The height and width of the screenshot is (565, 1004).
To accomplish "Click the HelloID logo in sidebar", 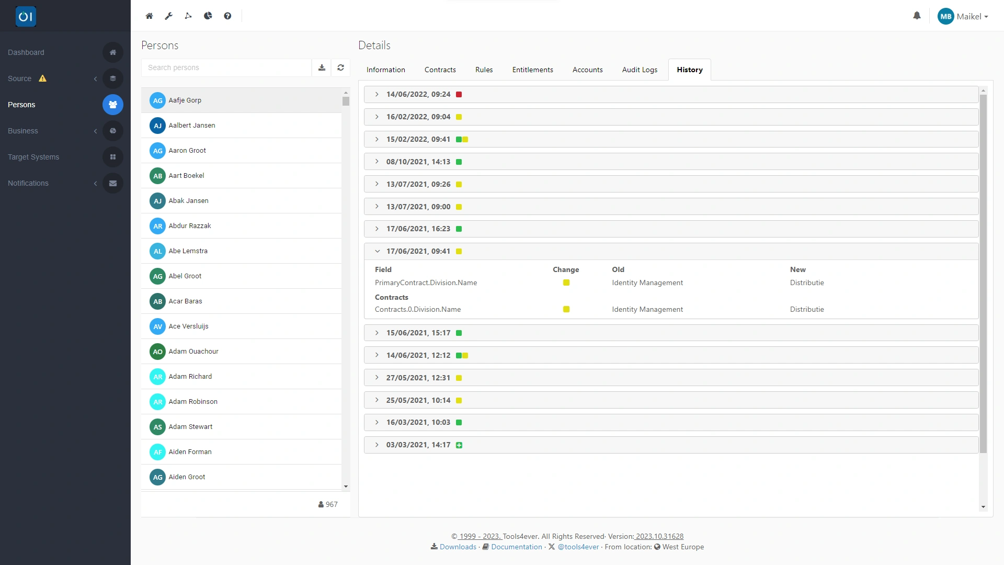I will 26,17.
